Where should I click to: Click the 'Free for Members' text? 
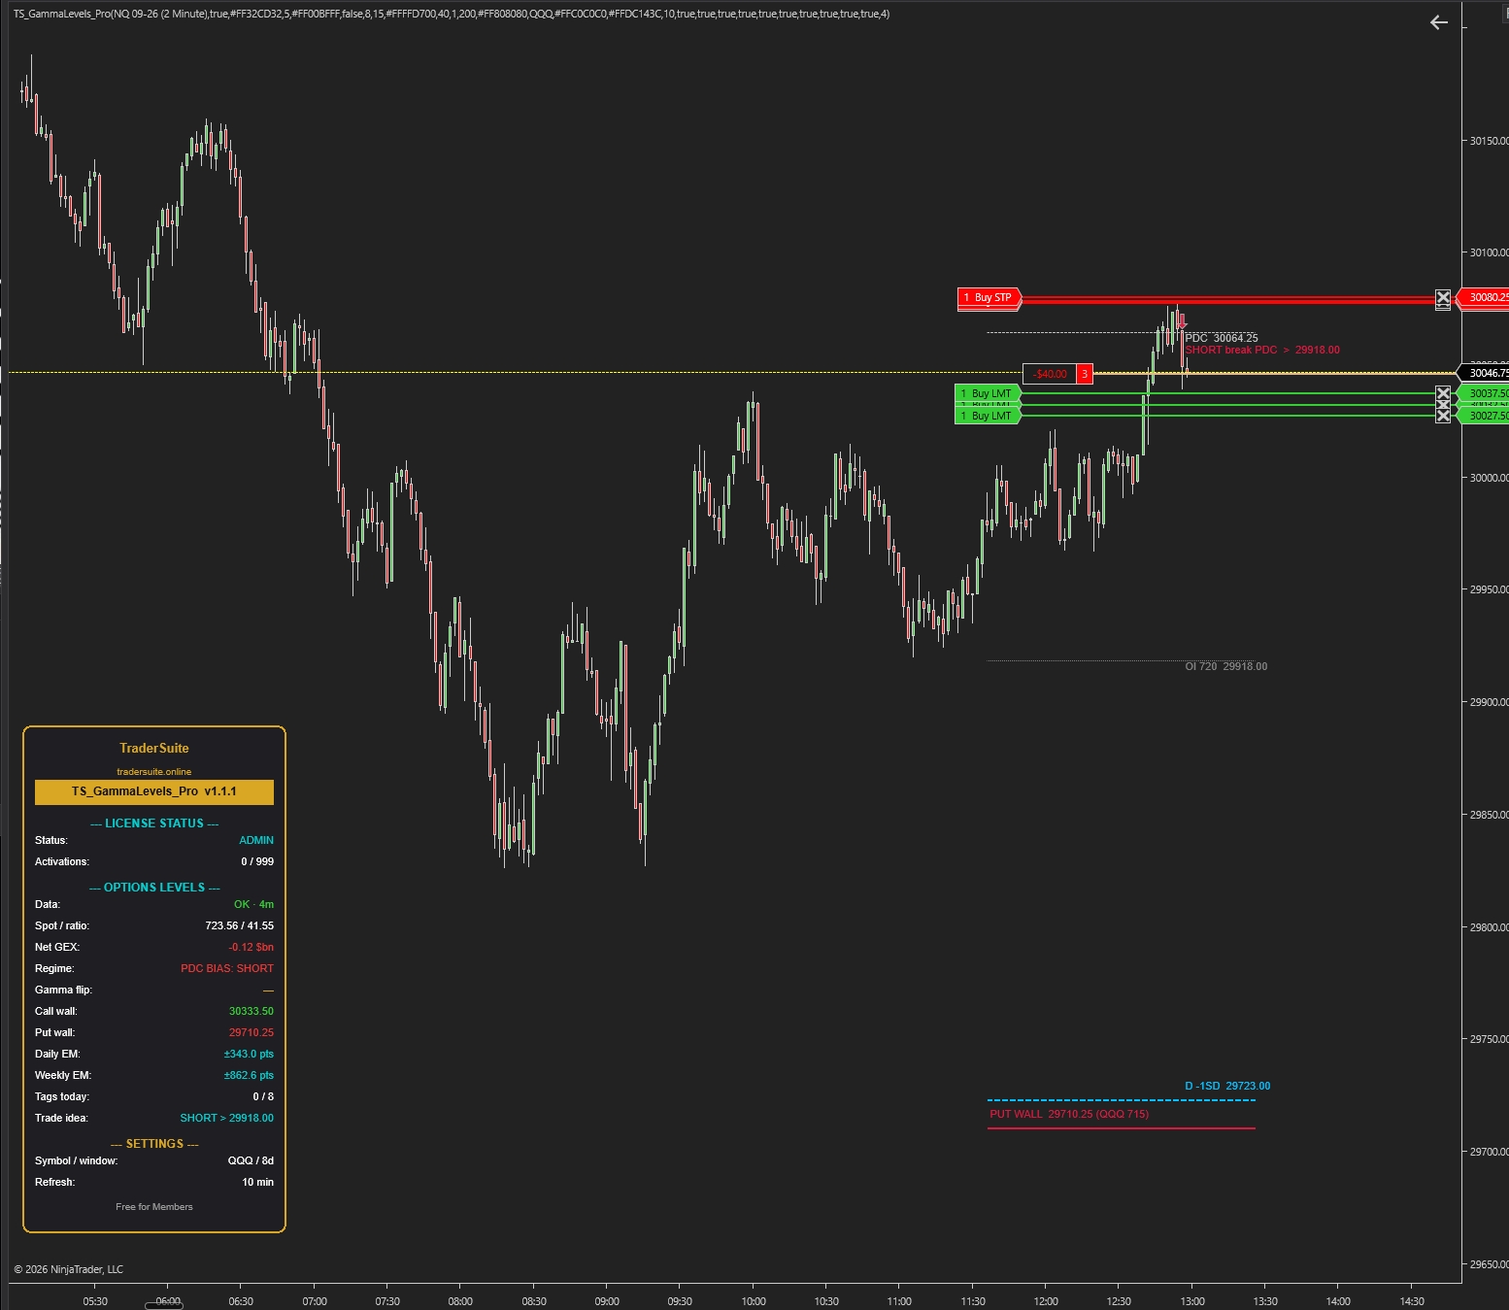point(153,1207)
